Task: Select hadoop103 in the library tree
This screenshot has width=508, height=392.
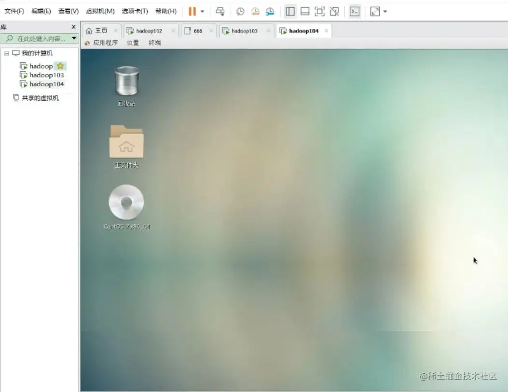Action: click(46, 75)
